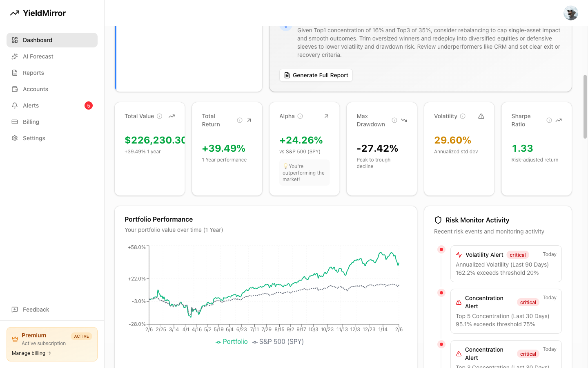Screen dimensions: 588x368
Task: Click the Top 5 Concentration timeline dot
Action: [441, 293]
